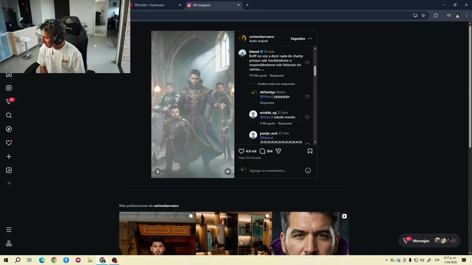472x265 pixels.
Task: Open Microsoft Edge from taskbar
Action: [42, 260]
